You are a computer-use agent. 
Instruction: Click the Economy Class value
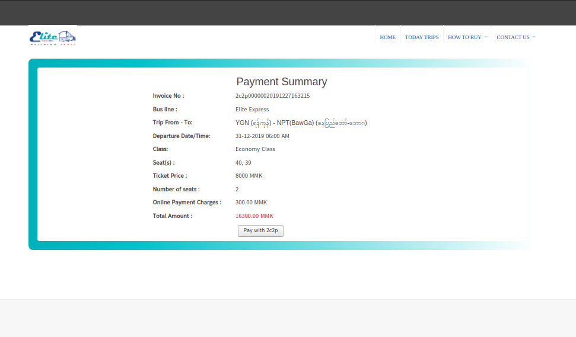[x=255, y=149]
